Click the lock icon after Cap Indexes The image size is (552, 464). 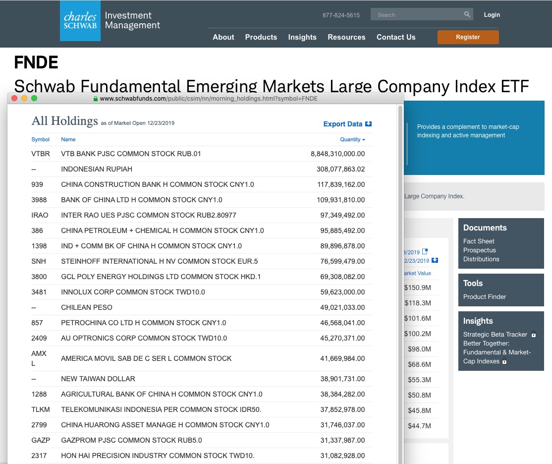click(x=504, y=361)
